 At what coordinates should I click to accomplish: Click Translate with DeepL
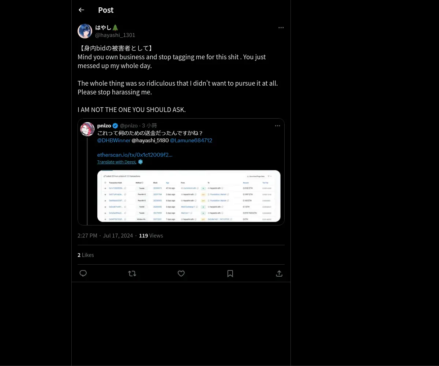coord(117,162)
